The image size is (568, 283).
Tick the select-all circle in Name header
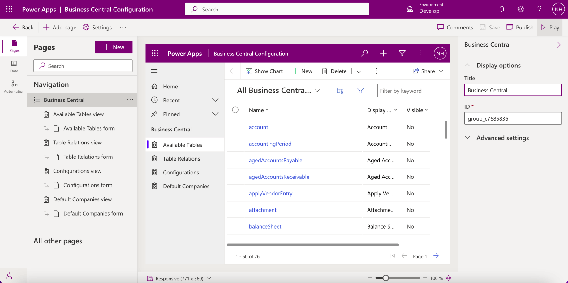coord(235,110)
